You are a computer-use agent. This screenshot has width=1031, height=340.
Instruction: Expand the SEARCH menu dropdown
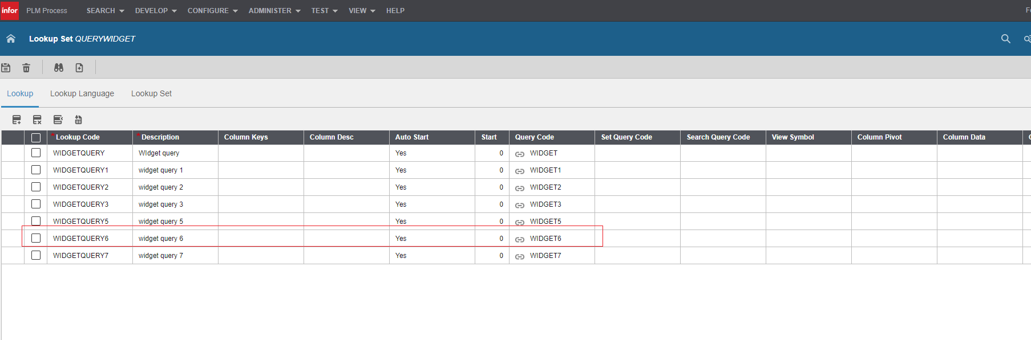(105, 11)
